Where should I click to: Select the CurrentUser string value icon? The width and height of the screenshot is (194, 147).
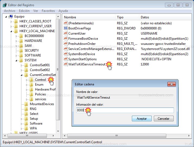tap(65, 34)
